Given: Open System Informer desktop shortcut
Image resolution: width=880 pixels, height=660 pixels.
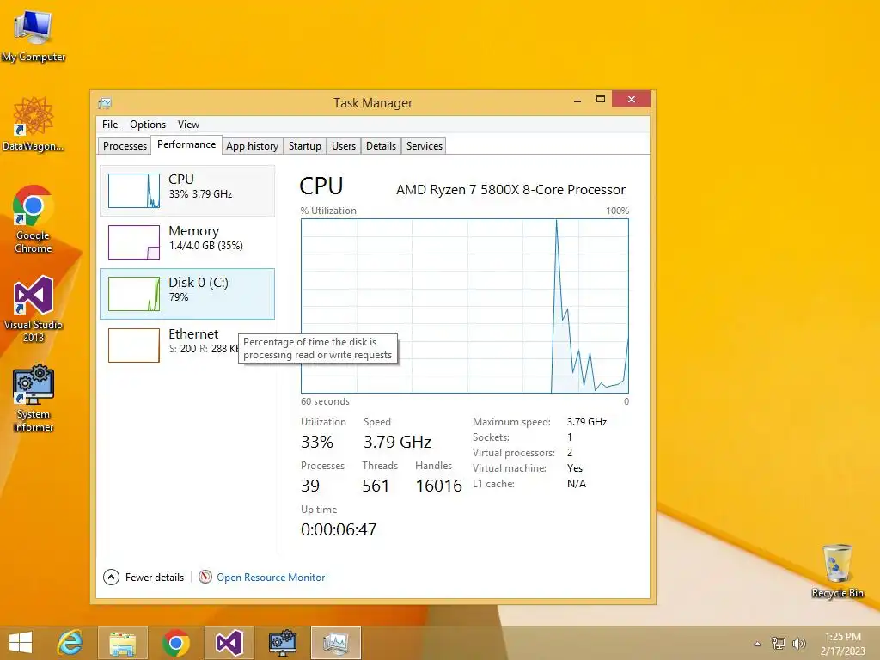Looking at the screenshot, I should coord(34,398).
